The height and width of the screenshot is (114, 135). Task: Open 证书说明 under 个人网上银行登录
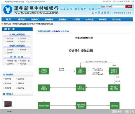tap(23, 39)
